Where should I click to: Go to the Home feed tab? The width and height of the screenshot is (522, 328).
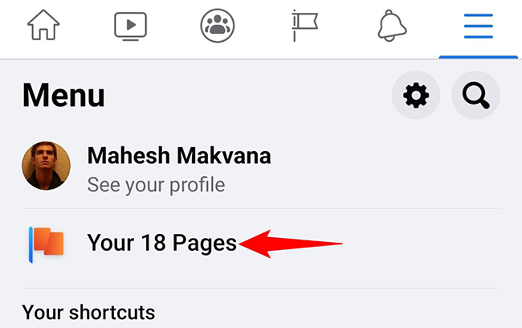coord(43,26)
